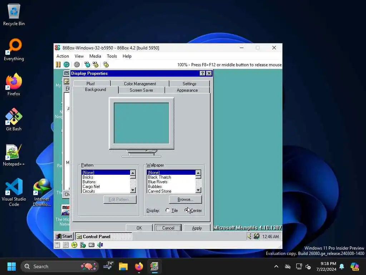Select the Visual Studio Code desktop shortcut

click(x=14, y=192)
